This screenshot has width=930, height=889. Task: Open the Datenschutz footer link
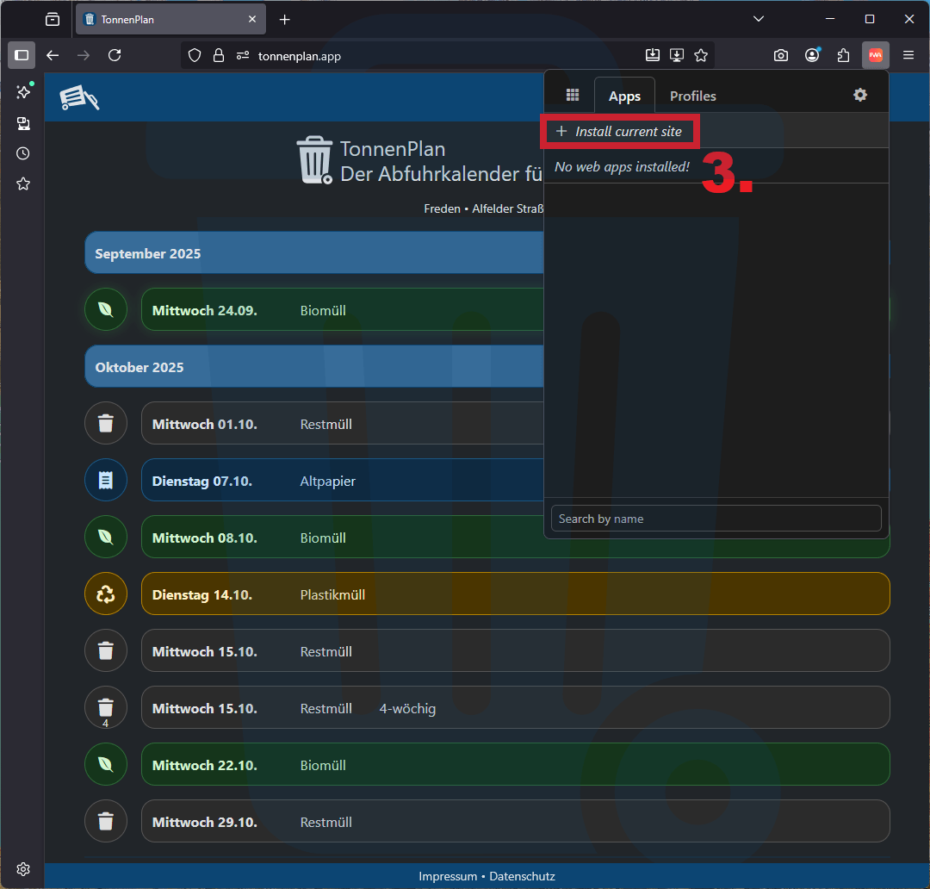click(522, 876)
